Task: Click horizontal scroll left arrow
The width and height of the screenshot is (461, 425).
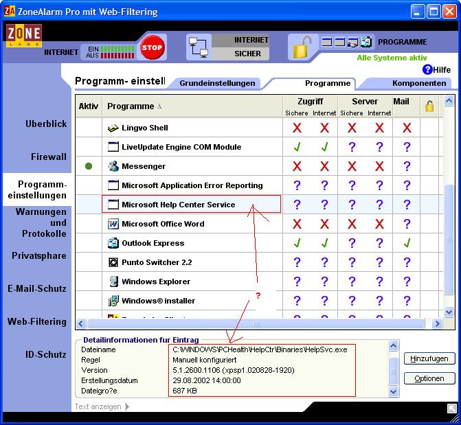Action: click(81, 324)
